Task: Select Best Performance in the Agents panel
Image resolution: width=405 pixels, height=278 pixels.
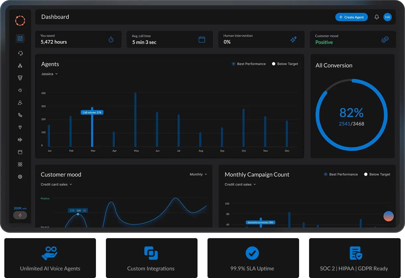Action: (x=249, y=64)
